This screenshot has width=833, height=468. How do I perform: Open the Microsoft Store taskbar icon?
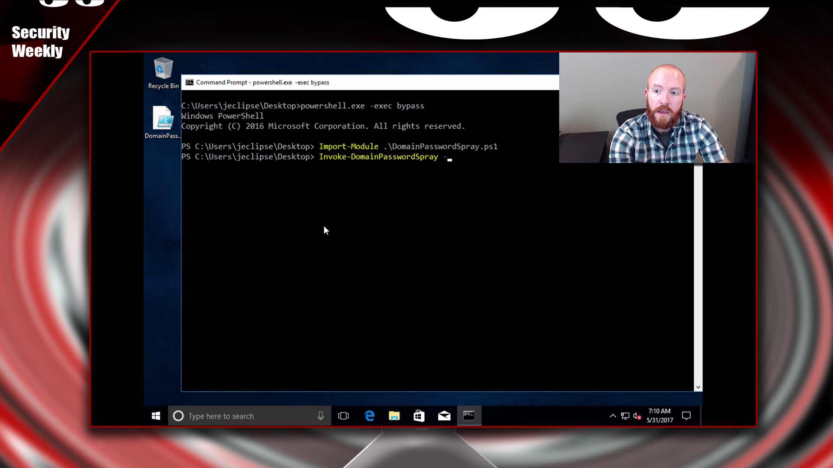coord(419,416)
